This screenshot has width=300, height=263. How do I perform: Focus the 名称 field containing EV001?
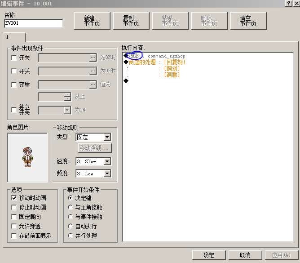coord(34,23)
